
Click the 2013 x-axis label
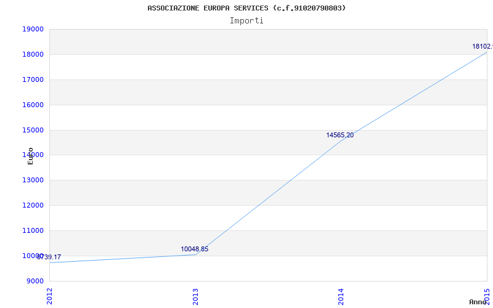pos(195,296)
